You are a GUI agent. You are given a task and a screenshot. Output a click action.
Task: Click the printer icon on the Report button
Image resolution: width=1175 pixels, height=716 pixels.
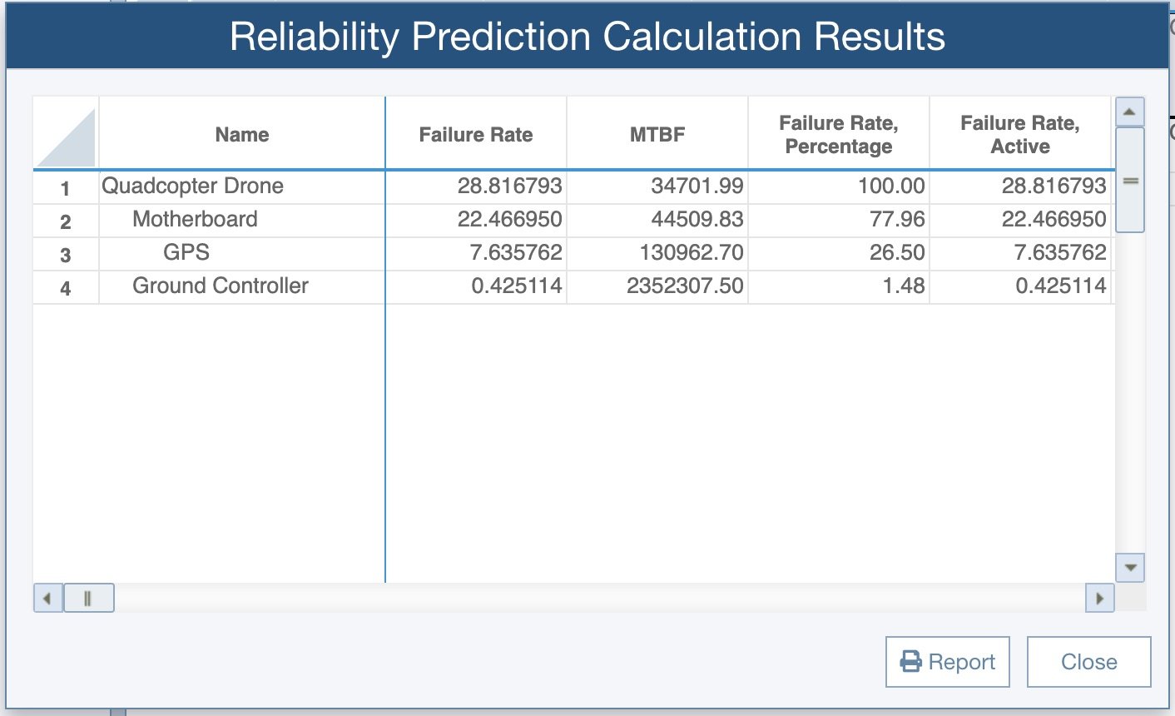(x=912, y=660)
